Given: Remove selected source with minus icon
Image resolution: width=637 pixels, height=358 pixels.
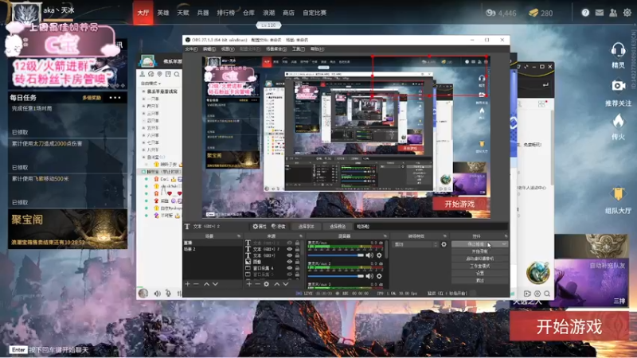Looking at the screenshot, I should [x=257, y=284].
